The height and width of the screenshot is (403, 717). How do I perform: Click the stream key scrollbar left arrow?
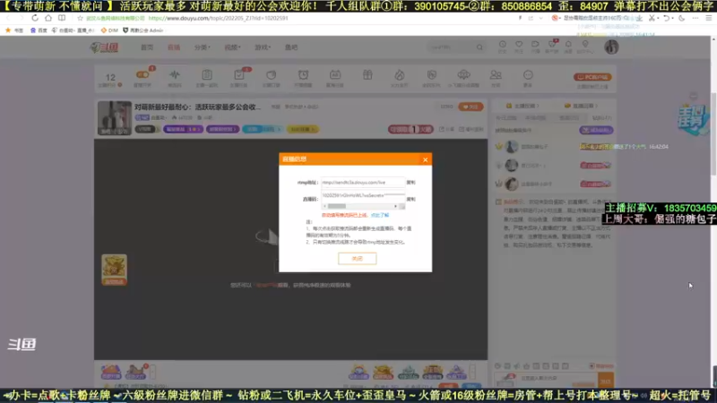(x=324, y=207)
